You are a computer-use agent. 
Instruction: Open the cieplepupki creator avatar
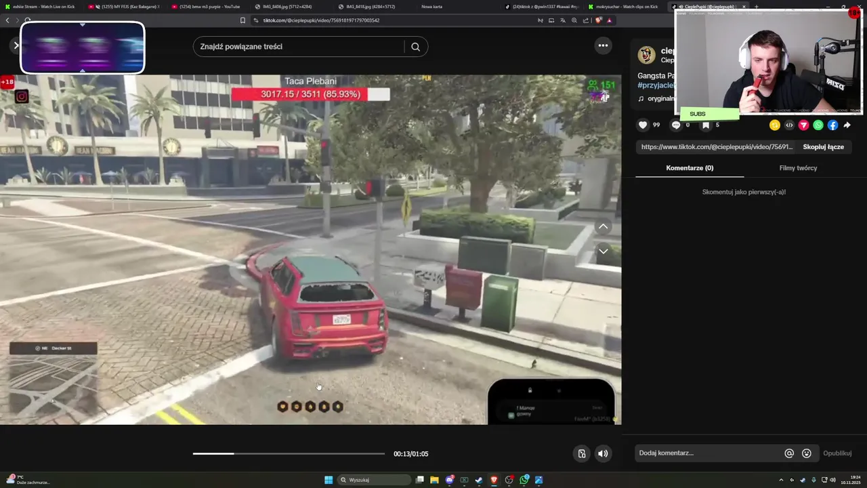[x=647, y=55]
